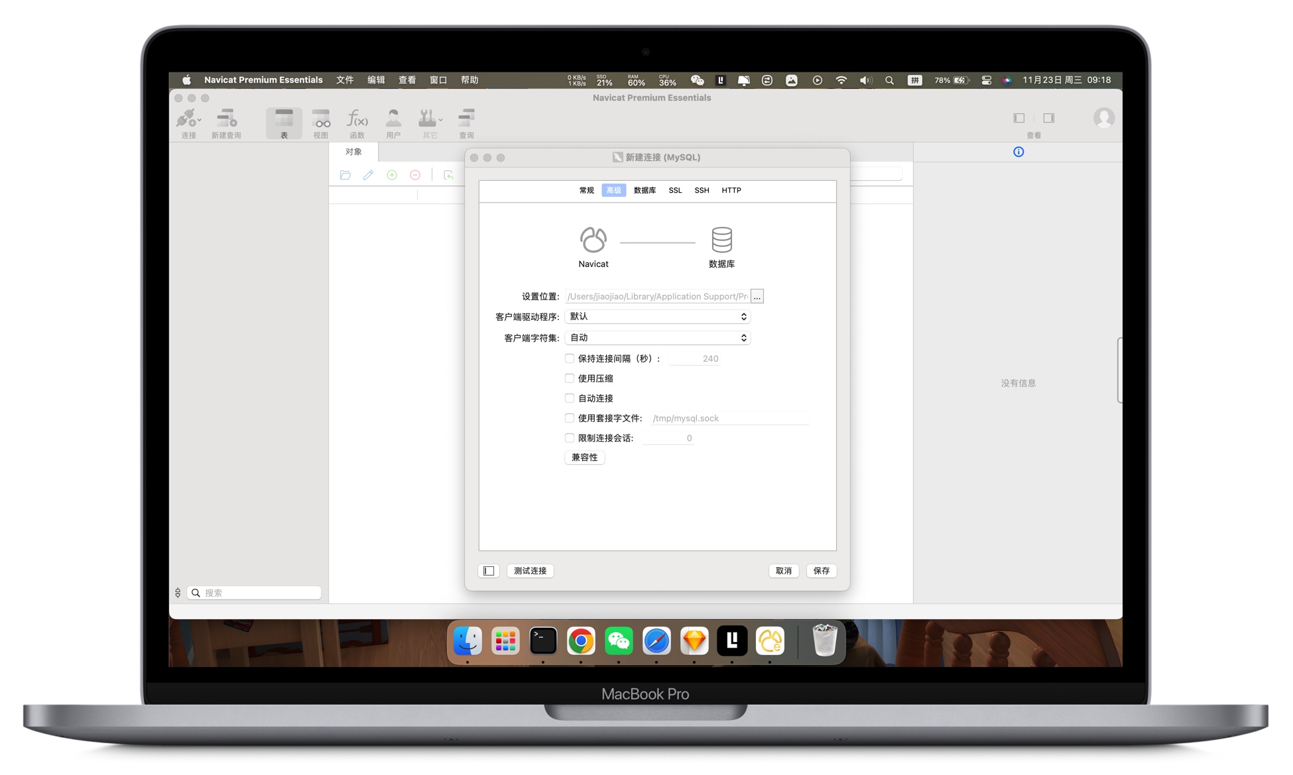Switch to the HTTP tab
This screenshot has width=1293, height=775.
click(731, 190)
